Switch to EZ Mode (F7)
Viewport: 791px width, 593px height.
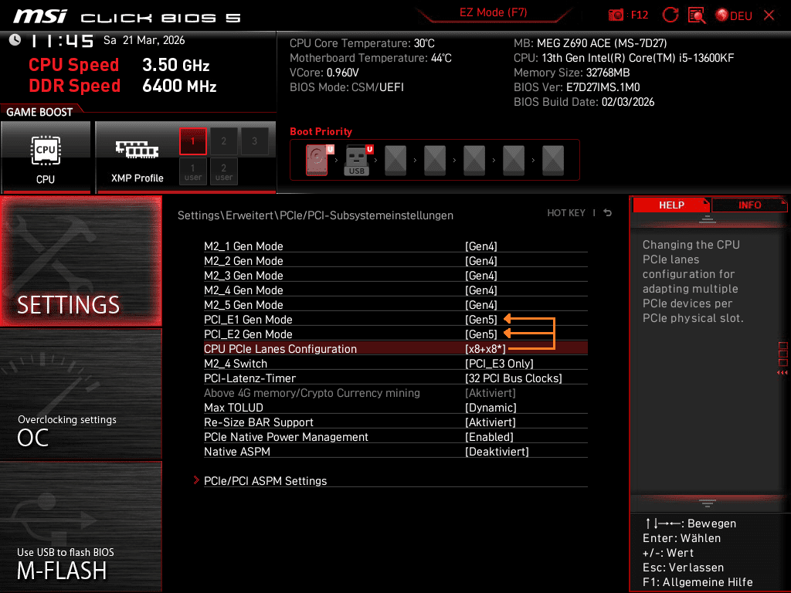pos(494,12)
